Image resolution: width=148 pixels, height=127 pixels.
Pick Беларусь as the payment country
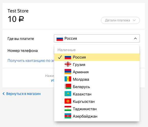pos(97,87)
